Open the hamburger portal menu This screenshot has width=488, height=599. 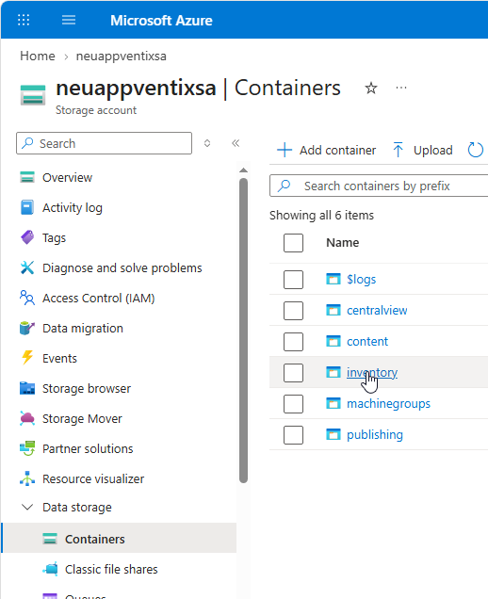(69, 20)
